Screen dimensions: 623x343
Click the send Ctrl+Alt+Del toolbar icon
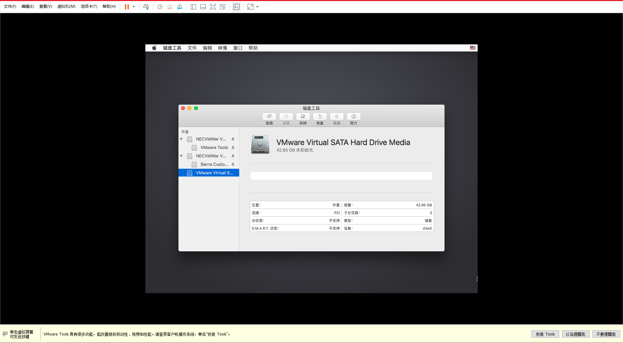tap(146, 7)
